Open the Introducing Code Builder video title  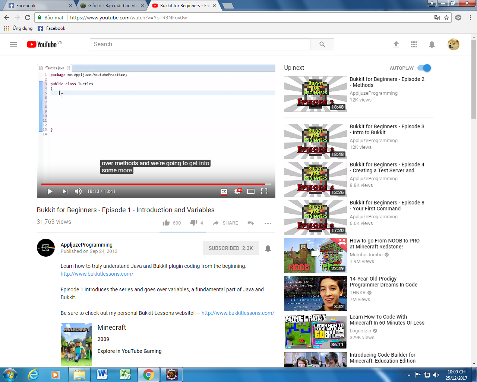tap(383, 358)
